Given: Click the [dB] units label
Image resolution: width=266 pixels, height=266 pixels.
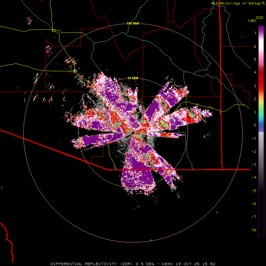Looking at the screenshot, I should 252,20.
